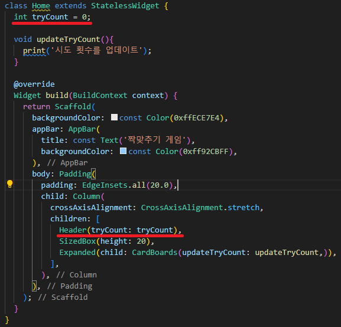341x327 pixels.
Task: Open color picker for 0xff92CBFF swatch
Action: pyautogui.click(x=123, y=151)
